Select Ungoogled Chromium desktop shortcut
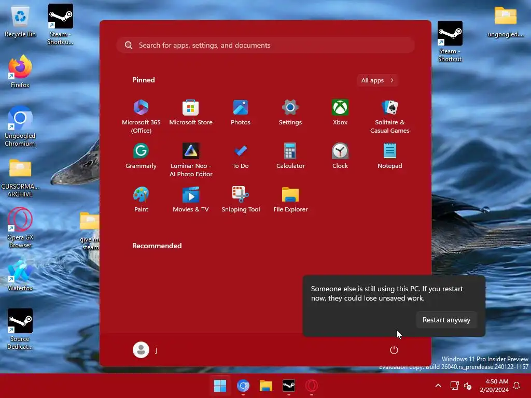 click(x=20, y=126)
